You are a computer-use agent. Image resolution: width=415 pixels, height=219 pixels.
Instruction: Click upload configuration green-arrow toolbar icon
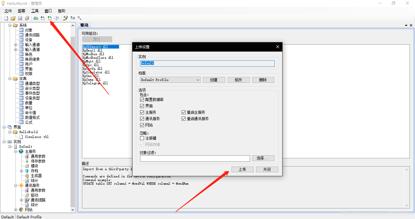click(x=50, y=18)
